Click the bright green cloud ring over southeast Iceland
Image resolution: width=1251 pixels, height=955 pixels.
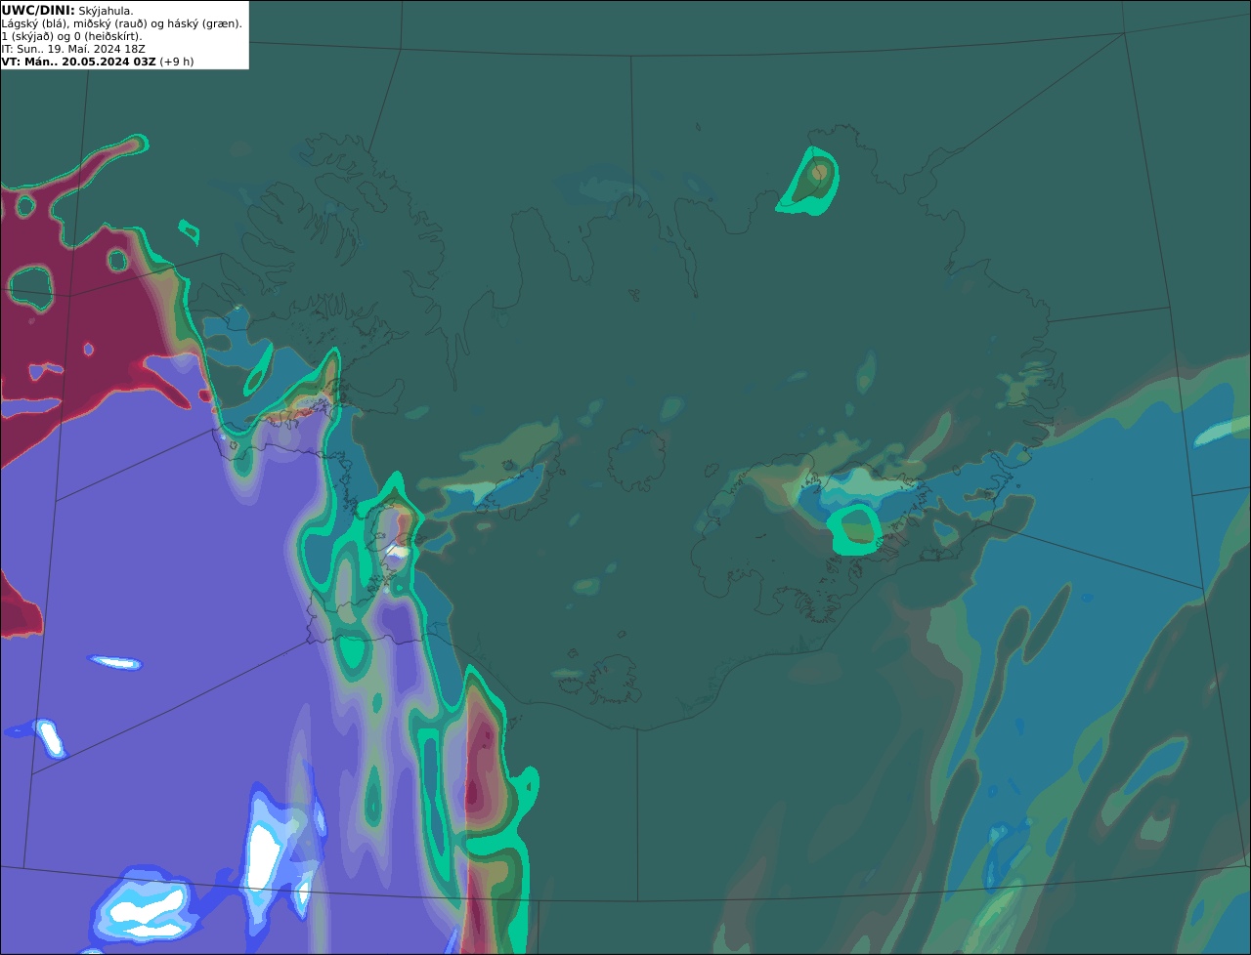(x=855, y=529)
